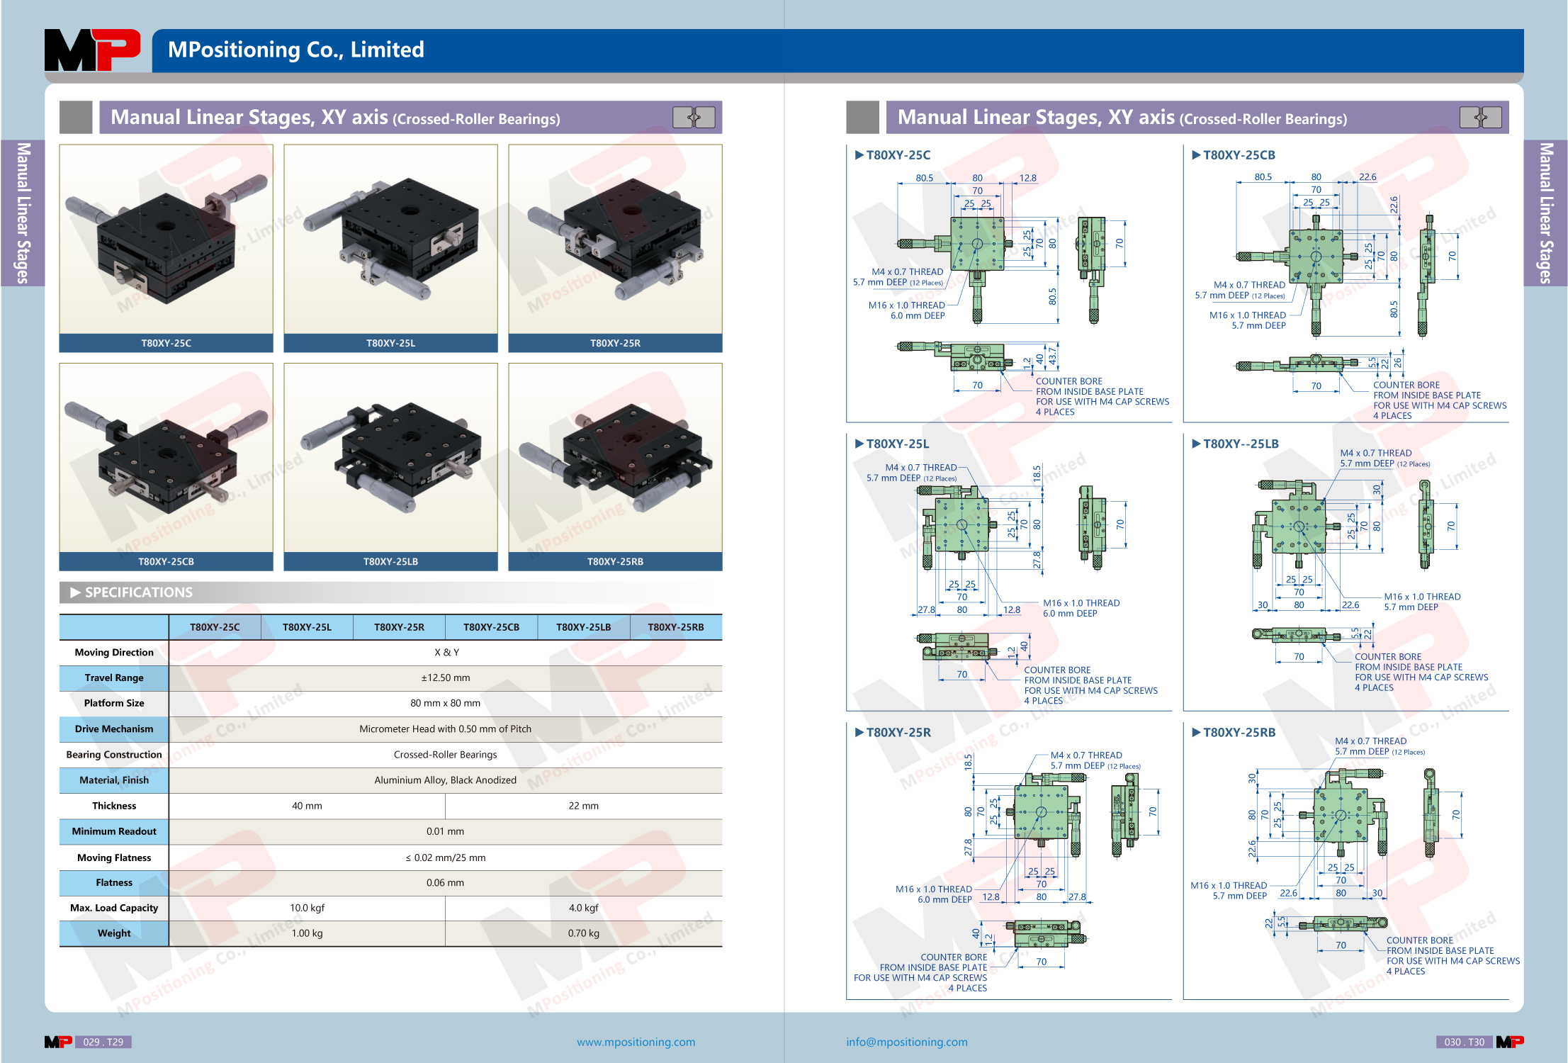This screenshot has width=1568, height=1063.
Task: Click the Travel Range row label
Action: (x=114, y=678)
